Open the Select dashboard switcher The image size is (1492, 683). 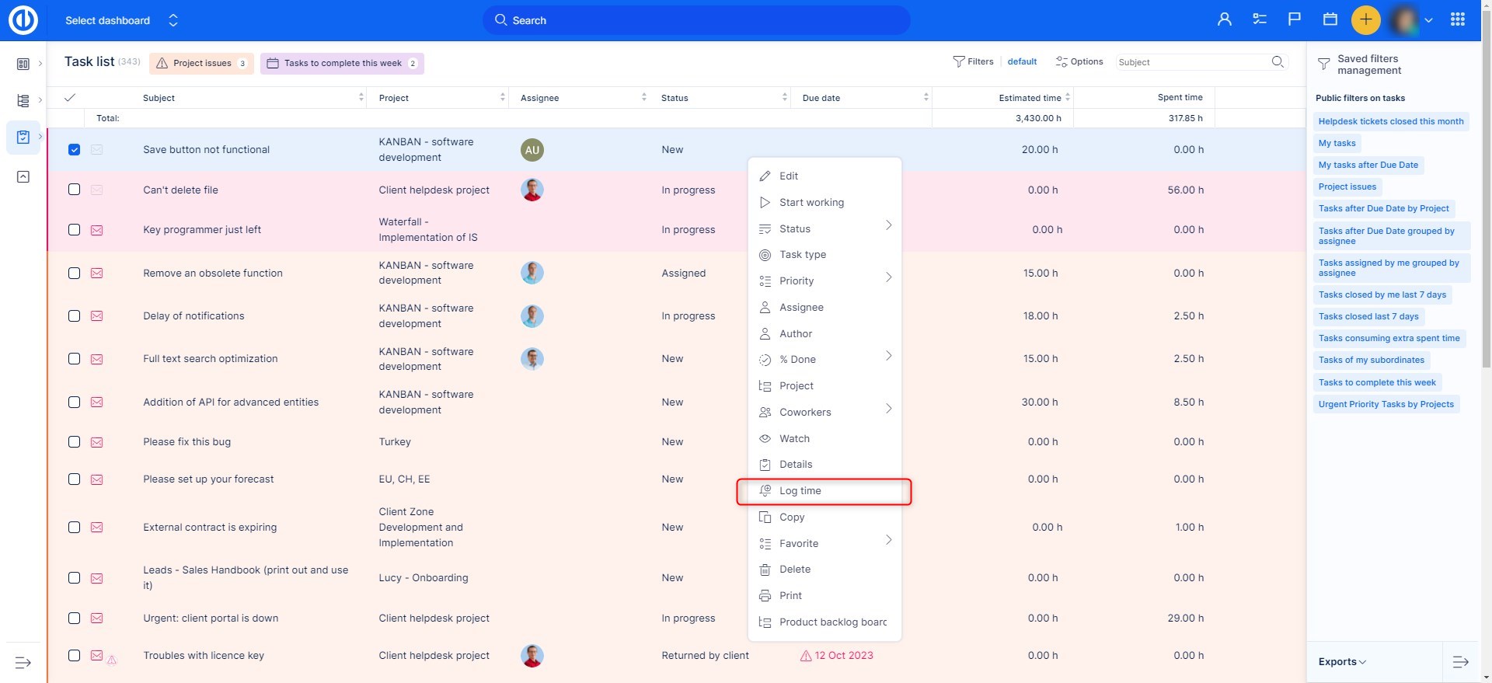(x=121, y=21)
